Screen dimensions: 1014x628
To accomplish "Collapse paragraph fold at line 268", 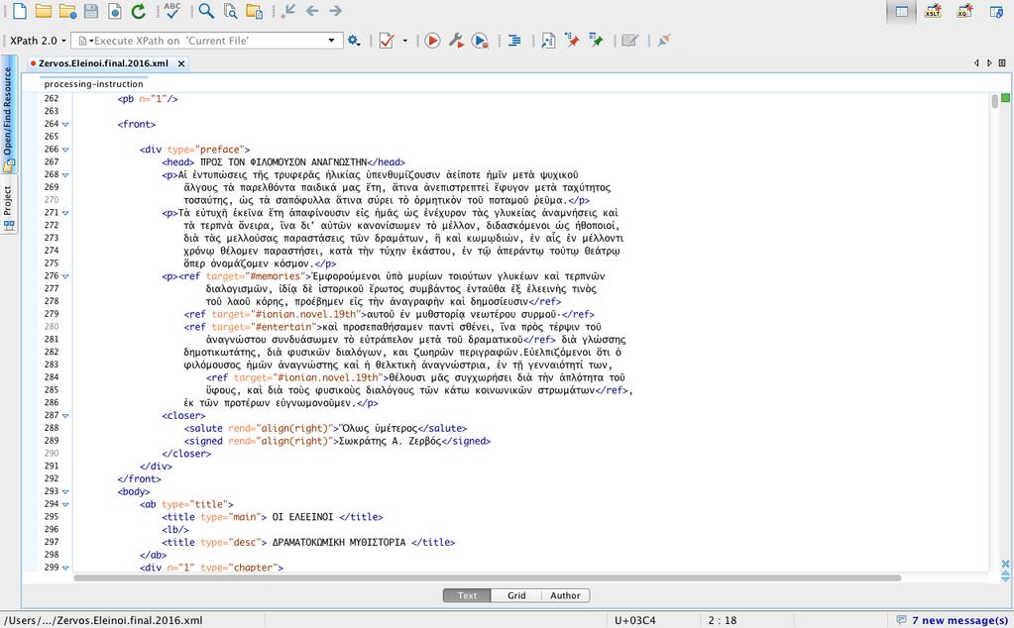I will [x=65, y=174].
